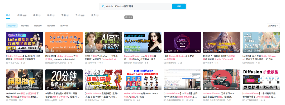Screen dimensions: 285x105
Task: Open the orange 5分钟教你训练 thumbnail
Action: pyautogui.click(x=64, y=42)
